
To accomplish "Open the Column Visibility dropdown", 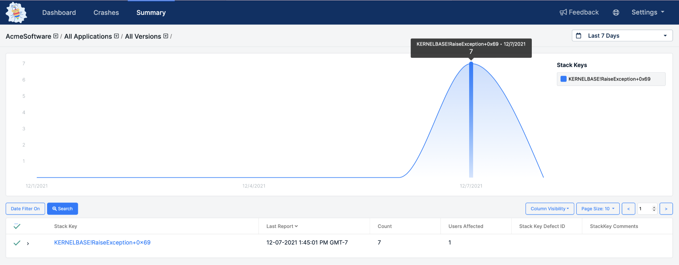I will click(550, 209).
